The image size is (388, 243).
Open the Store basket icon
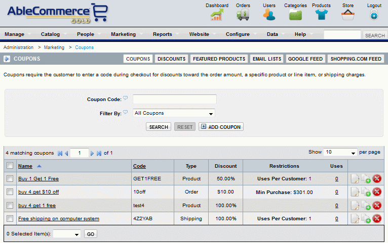(348, 15)
